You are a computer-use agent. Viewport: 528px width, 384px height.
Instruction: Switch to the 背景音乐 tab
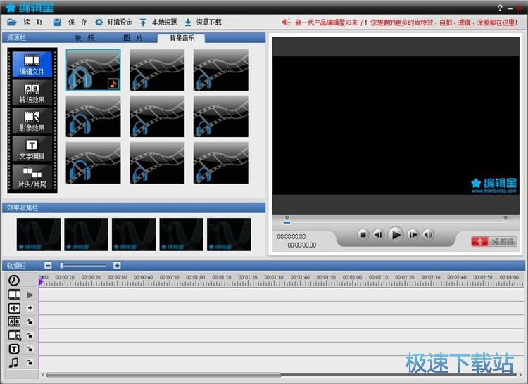[x=182, y=38]
